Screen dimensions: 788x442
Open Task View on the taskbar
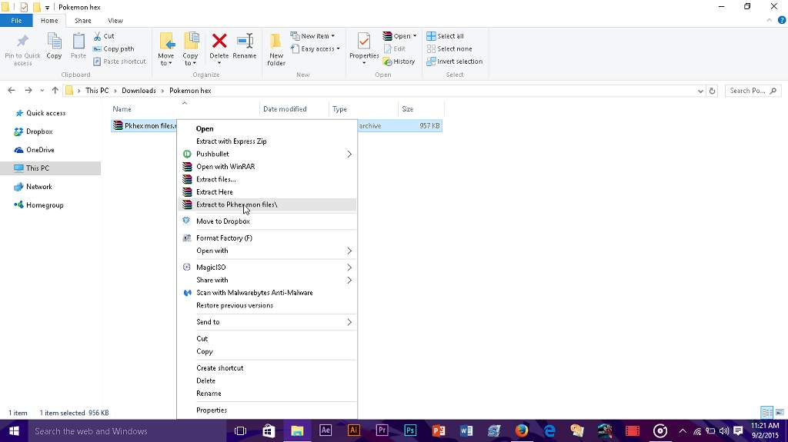241,431
